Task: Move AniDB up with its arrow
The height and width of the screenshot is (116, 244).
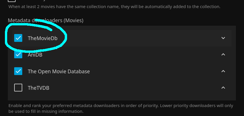Action: click(x=223, y=55)
